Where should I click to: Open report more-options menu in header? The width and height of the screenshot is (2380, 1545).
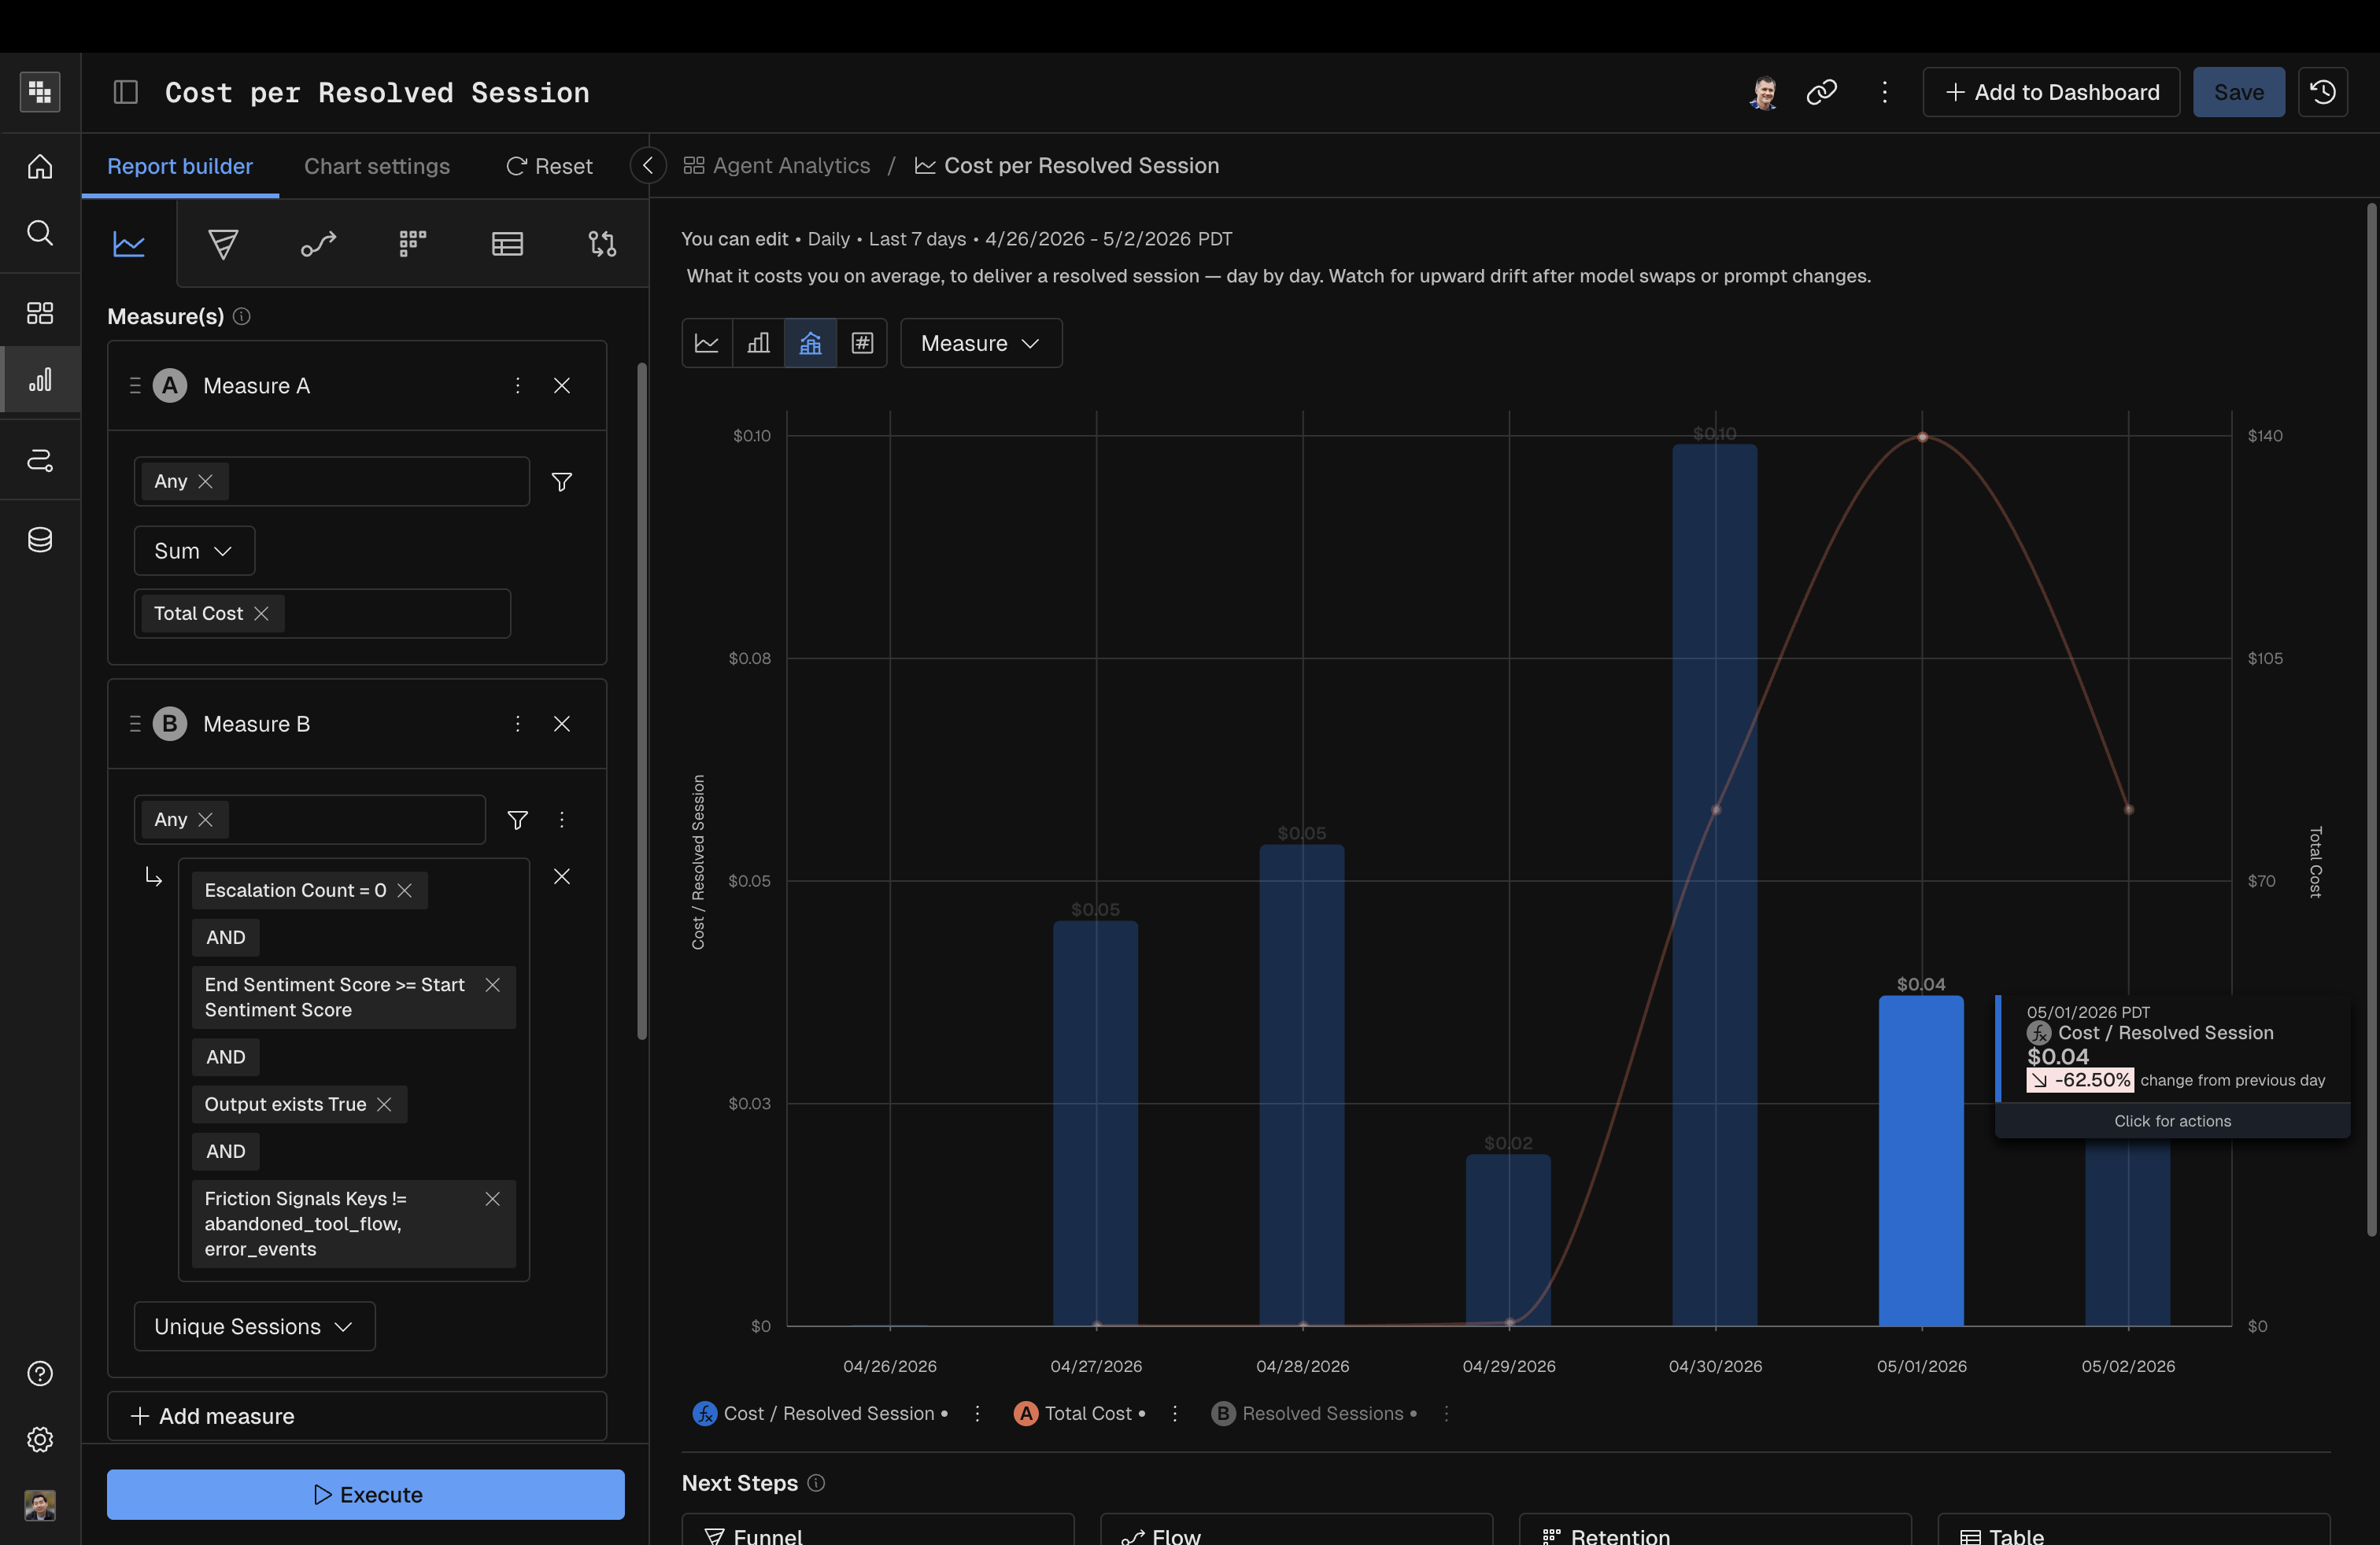point(1885,92)
